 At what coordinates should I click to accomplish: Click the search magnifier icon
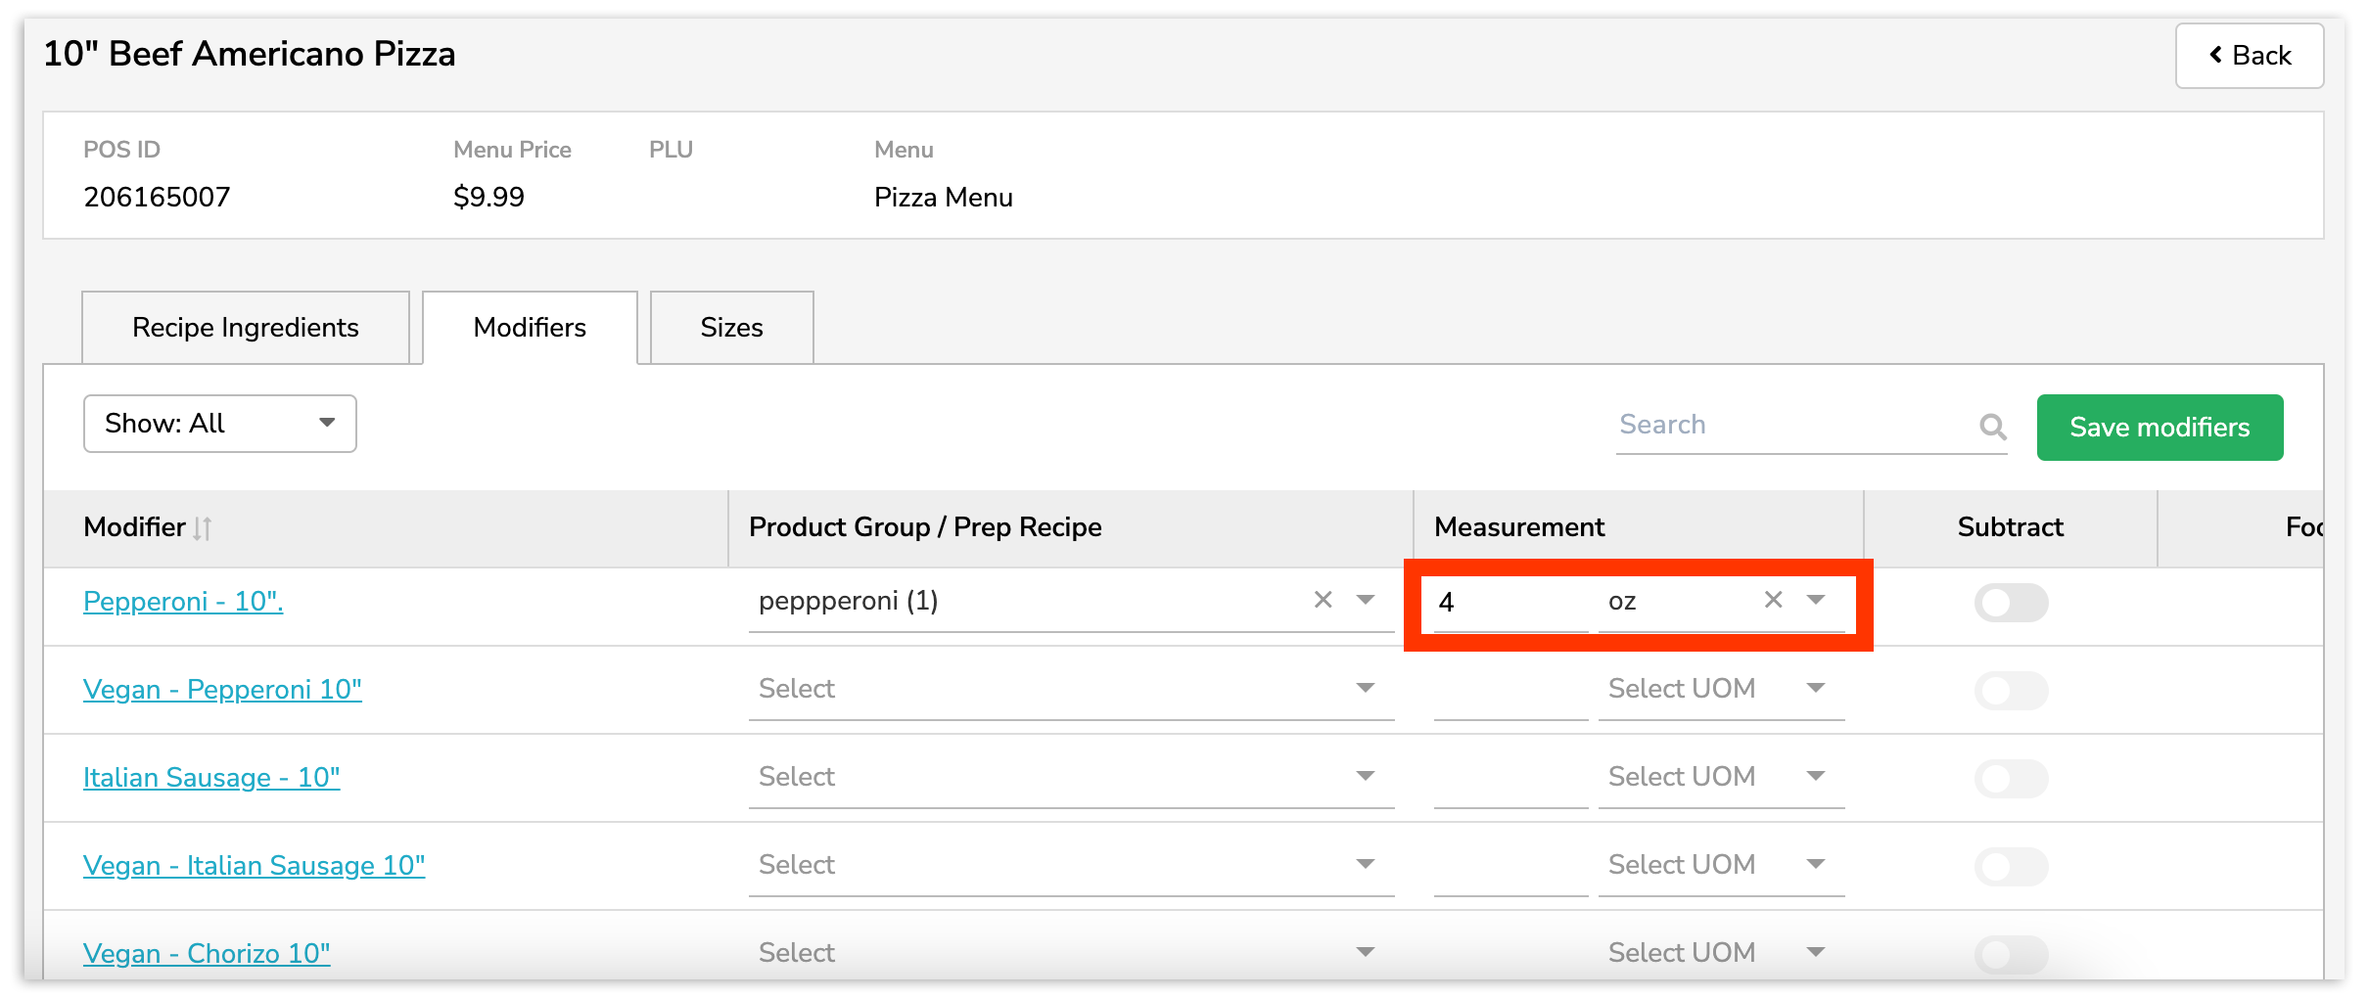point(1991,427)
